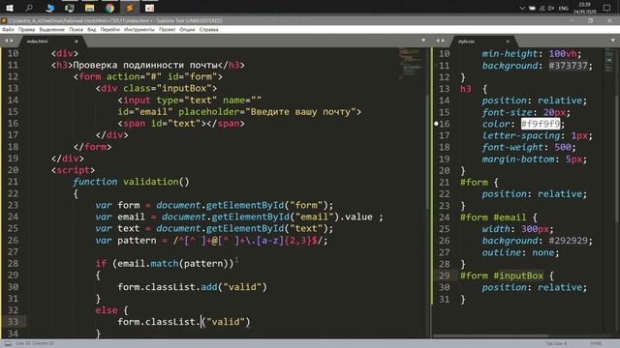This screenshot has height=348, width=620.
Task: Close the style.css tab
Action: coord(508,41)
